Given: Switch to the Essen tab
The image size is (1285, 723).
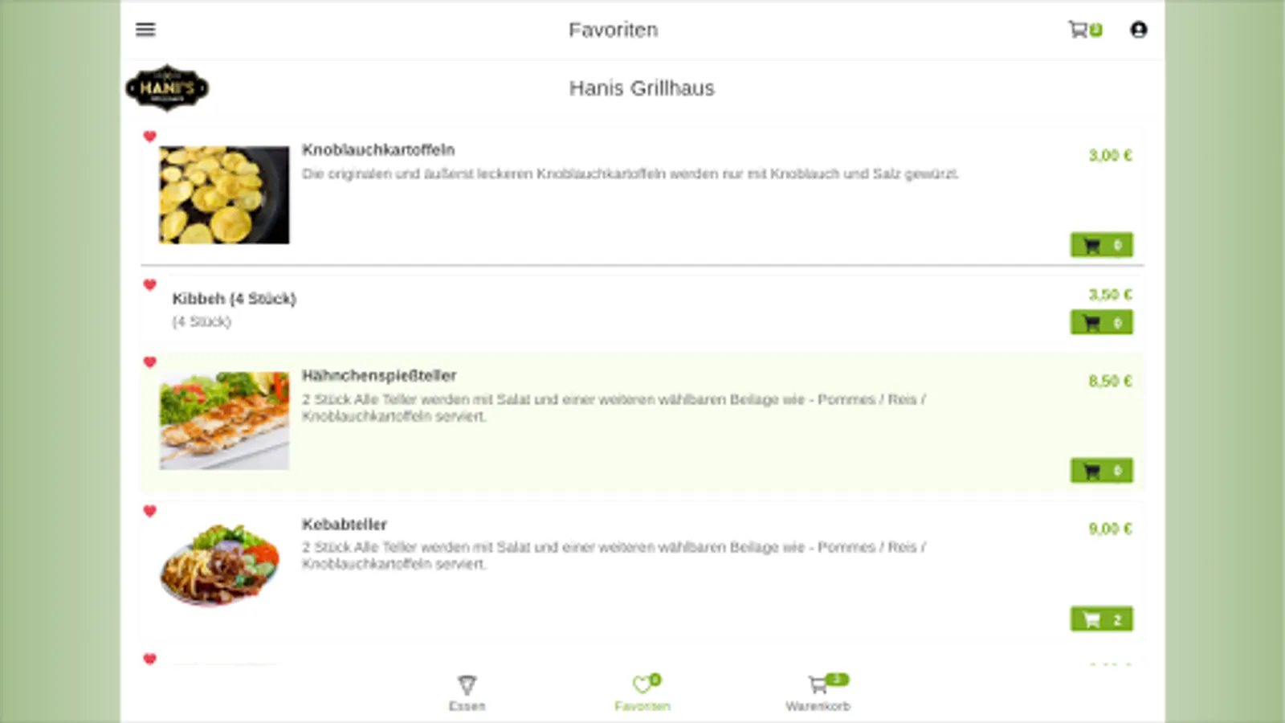Looking at the screenshot, I should tap(467, 693).
